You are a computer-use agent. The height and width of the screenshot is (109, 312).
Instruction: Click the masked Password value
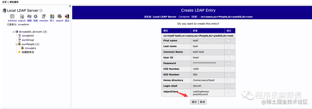[205, 63]
